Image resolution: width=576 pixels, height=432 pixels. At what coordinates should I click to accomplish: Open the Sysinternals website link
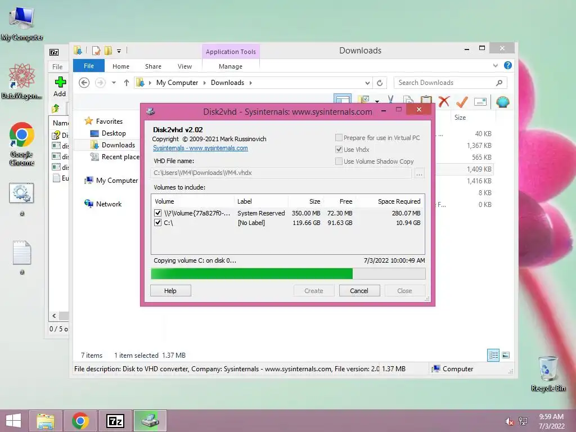pos(200,148)
